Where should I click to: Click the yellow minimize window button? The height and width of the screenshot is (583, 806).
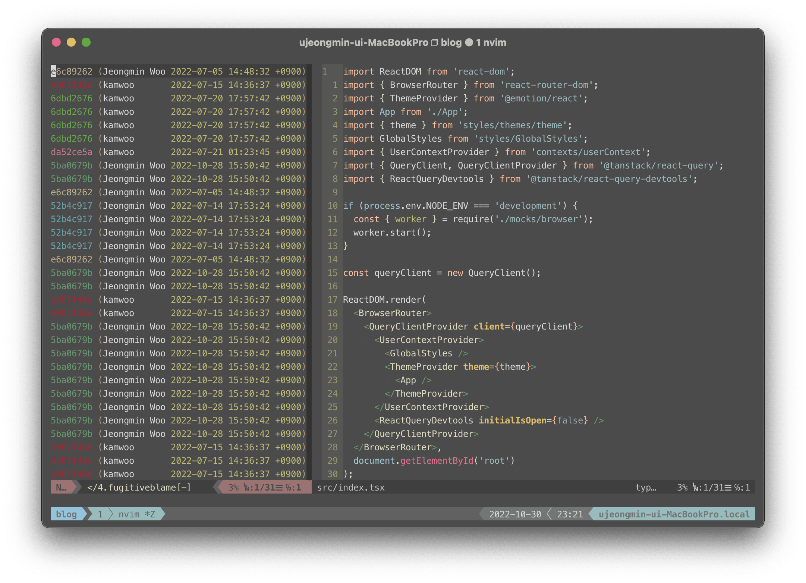click(x=71, y=42)
